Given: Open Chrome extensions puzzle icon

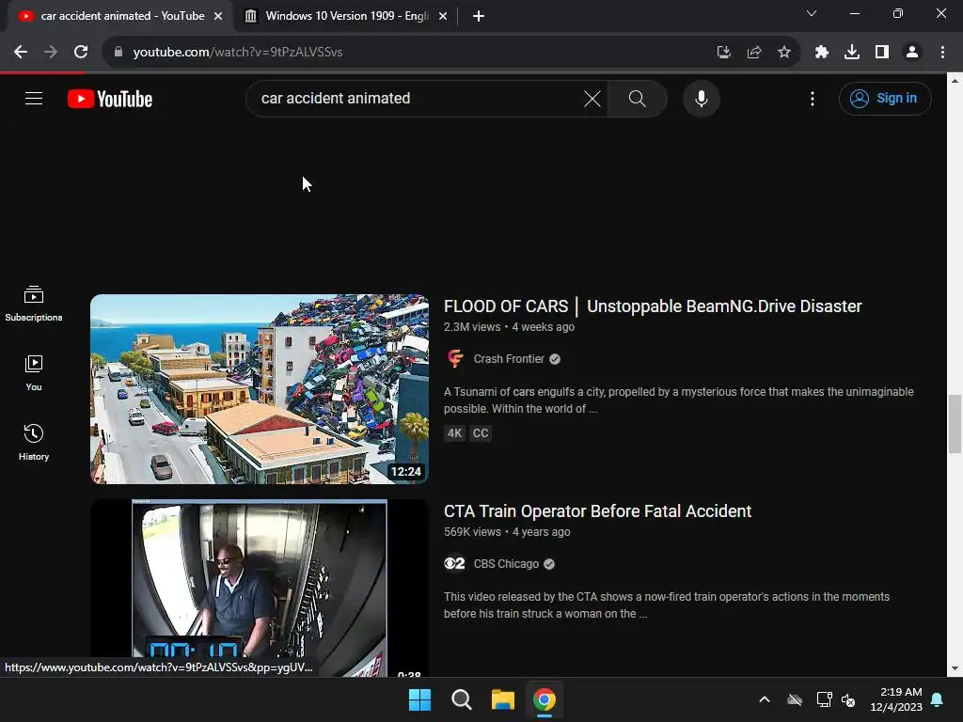Looking at the screenshot, I should click(x=822, y=53).
